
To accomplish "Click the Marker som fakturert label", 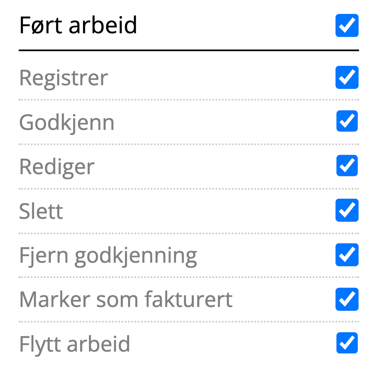I will pyautogui.click(x=125, y=300).
